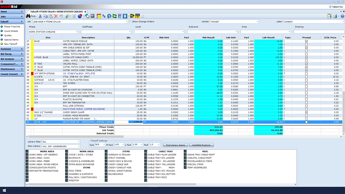The height and width of the screenshot is (194, 345).
Task: Open the Item Library dropdown
Action: tap(79, 146)
